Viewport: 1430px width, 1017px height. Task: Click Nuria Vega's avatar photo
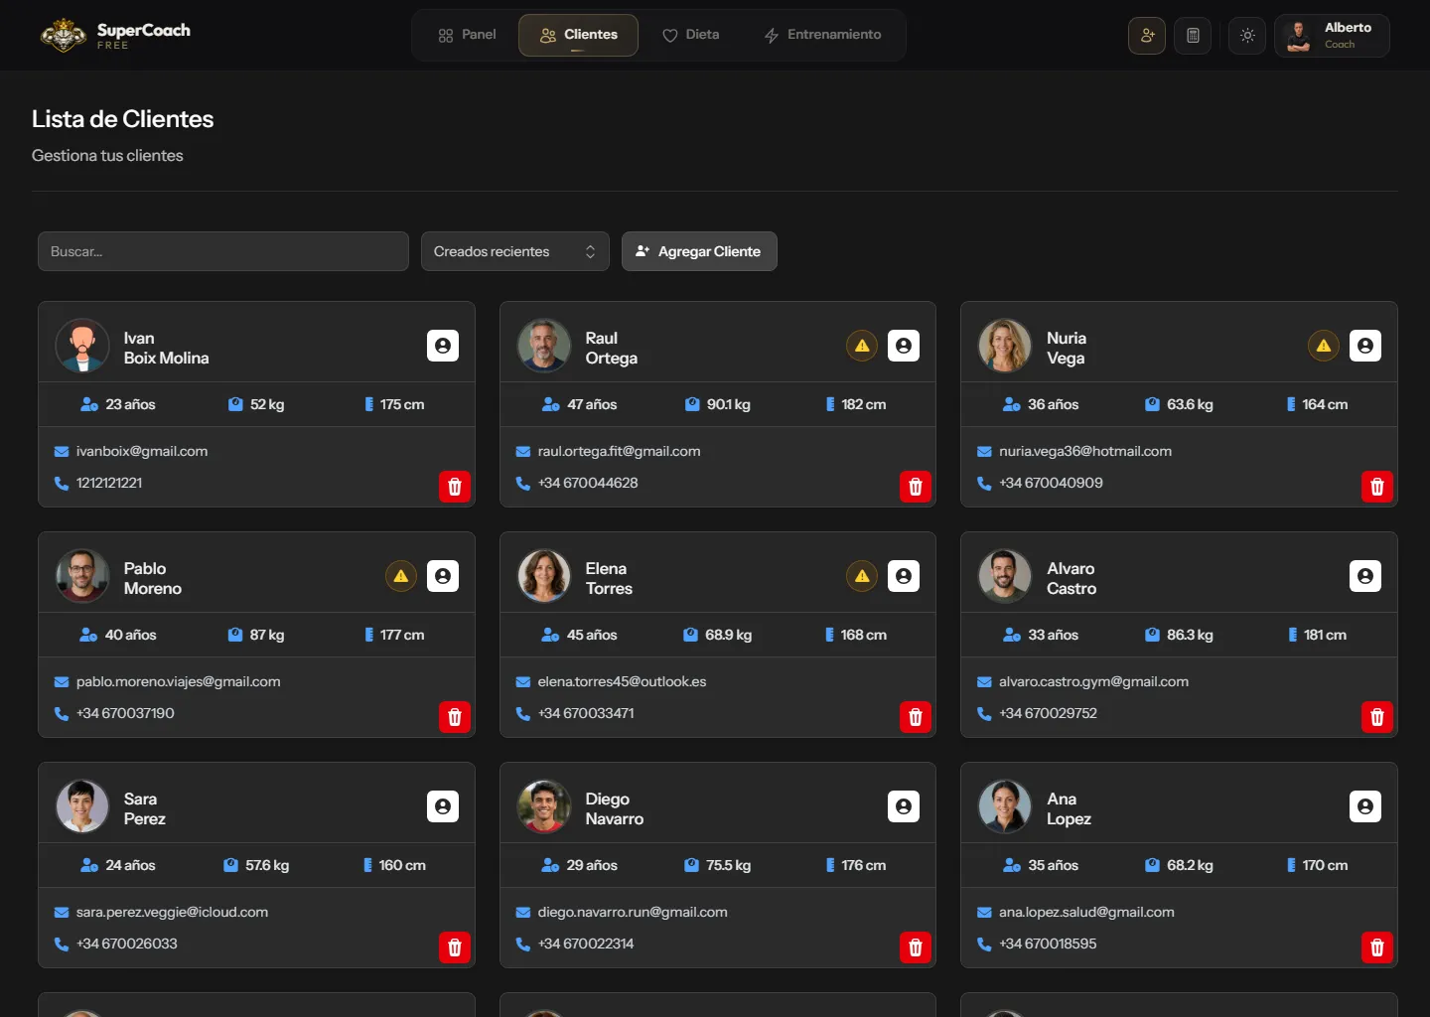coord(1005,346)
